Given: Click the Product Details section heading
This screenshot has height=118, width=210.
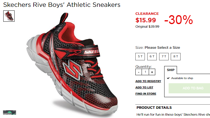Looking at the screenshot, I should click(154, 108).
